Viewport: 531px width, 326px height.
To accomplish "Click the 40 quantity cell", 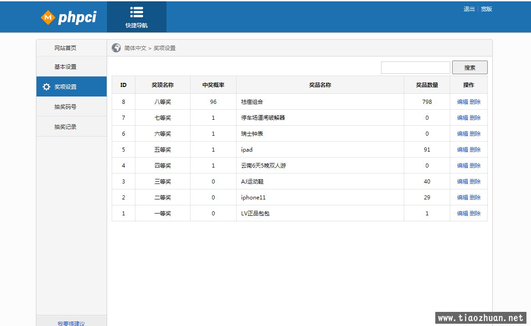I will click(427, 182).
